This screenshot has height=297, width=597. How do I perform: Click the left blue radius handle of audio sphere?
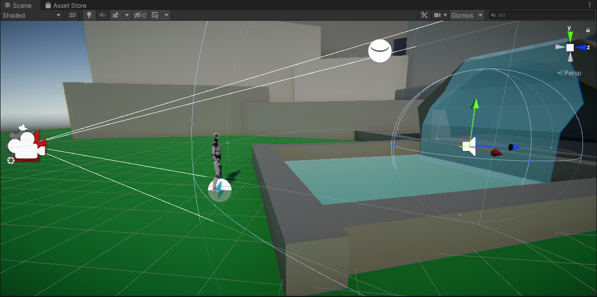[x=393, y=145]
